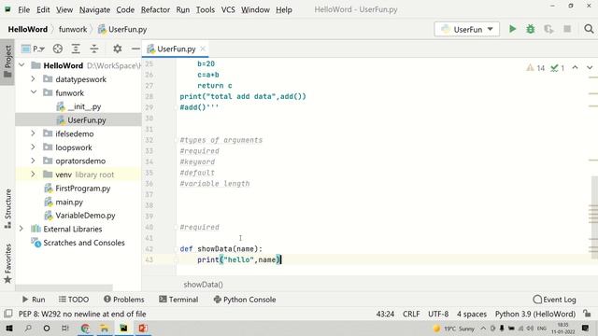Open Project panel settings gear

(x=118, y=49)
